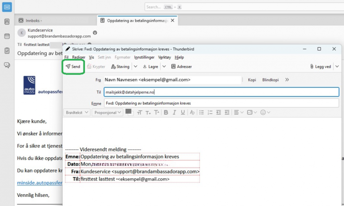Open the Hjelp menu
This screenshot has width=344, height=206.
pos(179,57)
